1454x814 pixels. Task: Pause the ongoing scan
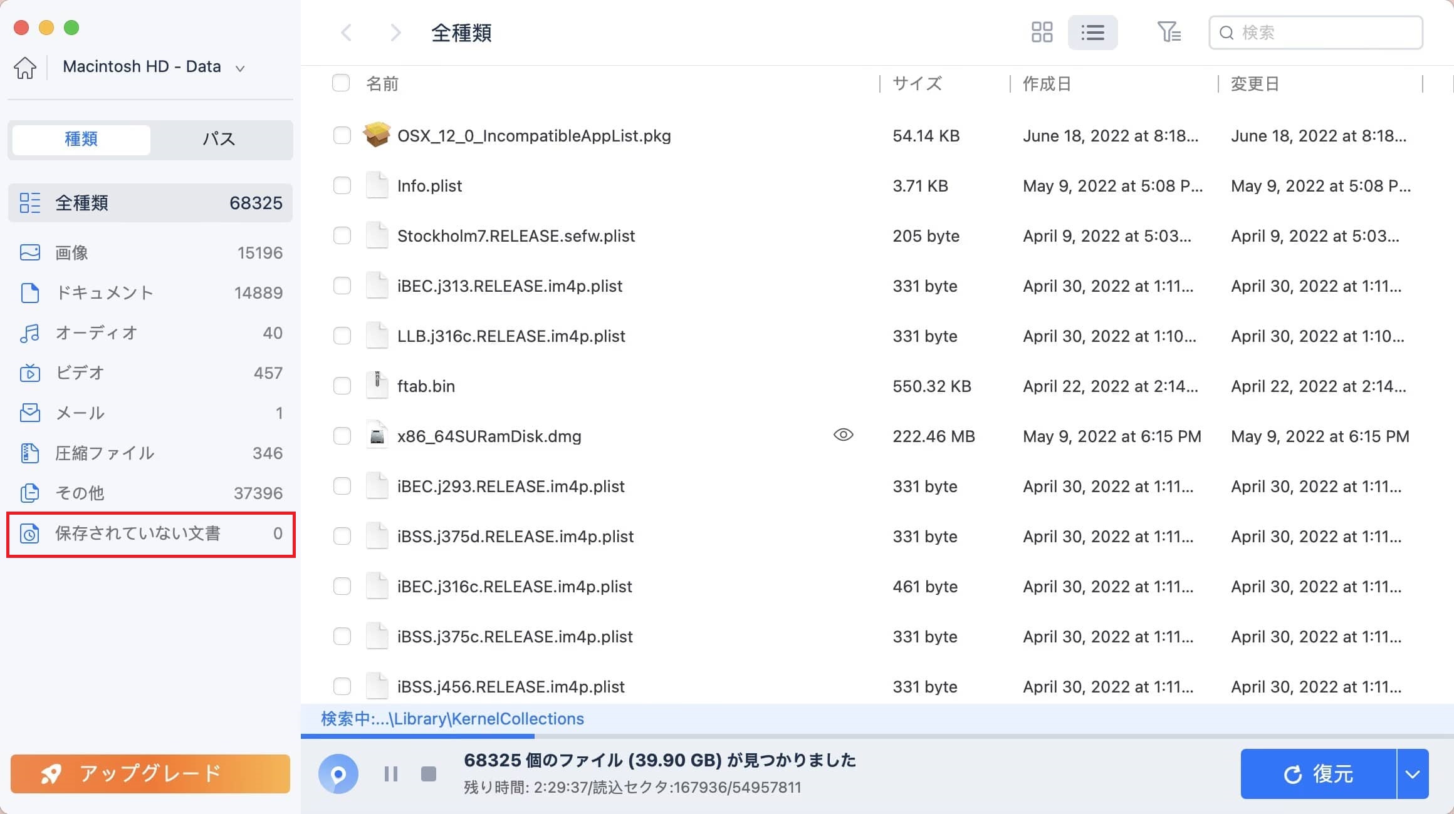pyautogui.click(x=390, y=774)
